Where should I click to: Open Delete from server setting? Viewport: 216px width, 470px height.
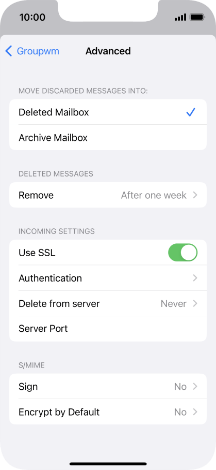[x=108, y=303]
